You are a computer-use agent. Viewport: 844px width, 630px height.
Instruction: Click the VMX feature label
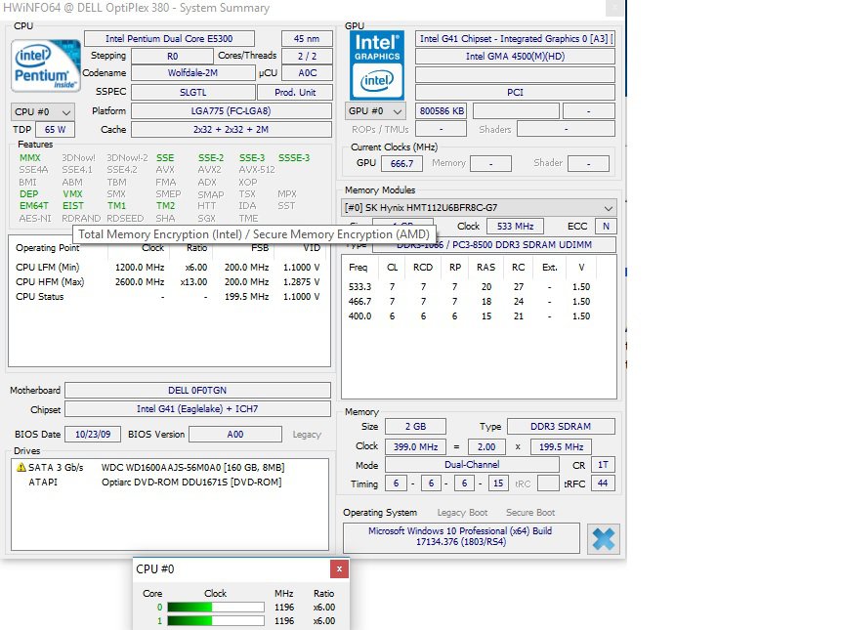tap(72, 193)
